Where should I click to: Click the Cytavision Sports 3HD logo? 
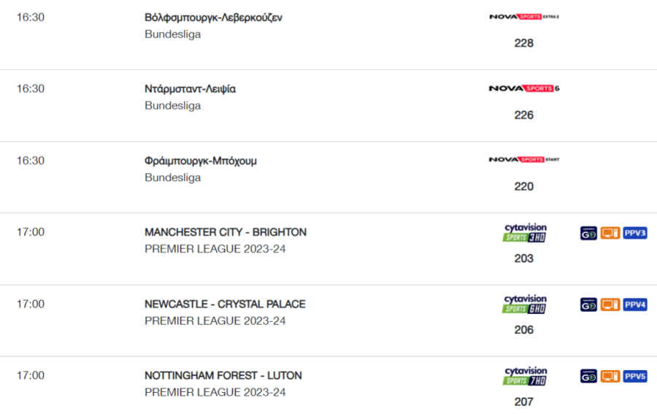[x=525, y=233]
